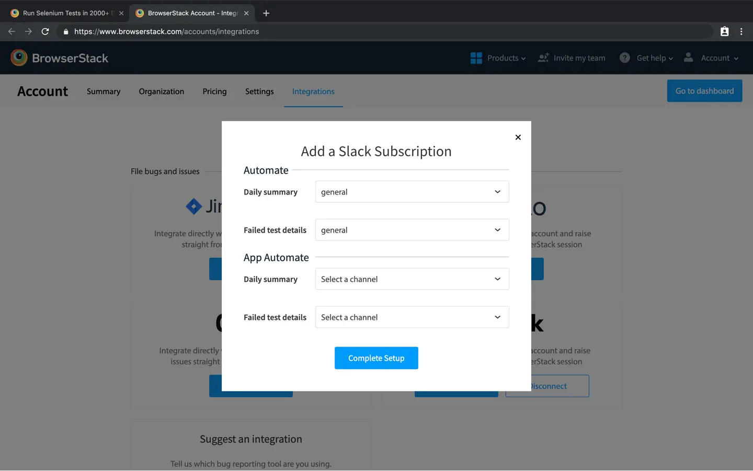Expand App Automate Daily summary channel dropdown

pos(412,279)
